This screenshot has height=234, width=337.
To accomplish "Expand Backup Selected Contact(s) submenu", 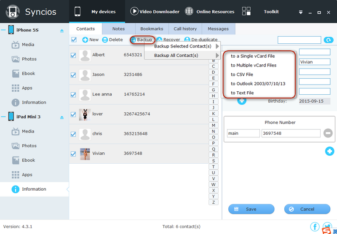I will click(x=182, y=46).
